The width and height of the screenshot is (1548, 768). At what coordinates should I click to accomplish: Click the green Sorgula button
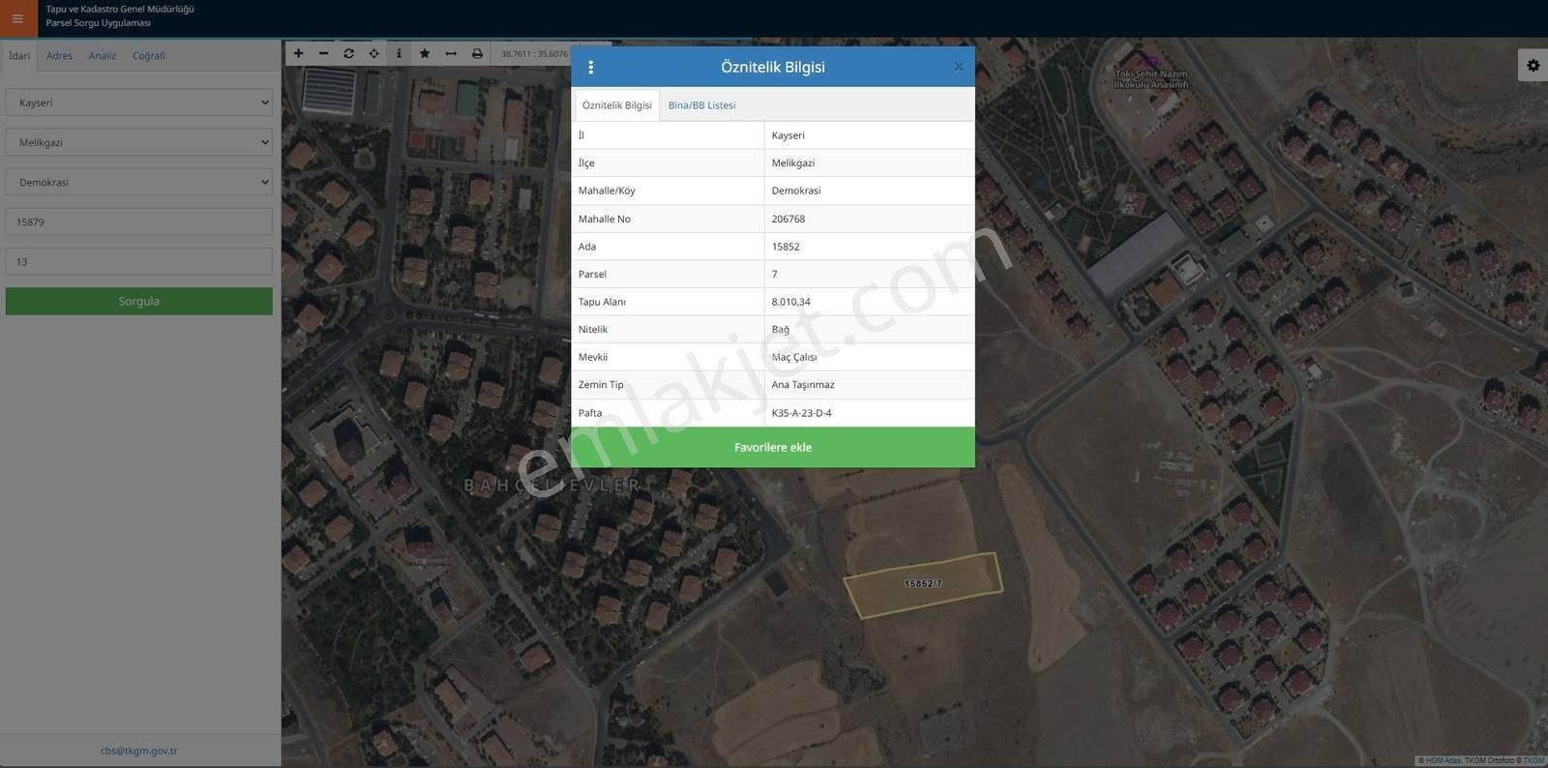click(139, 302)
